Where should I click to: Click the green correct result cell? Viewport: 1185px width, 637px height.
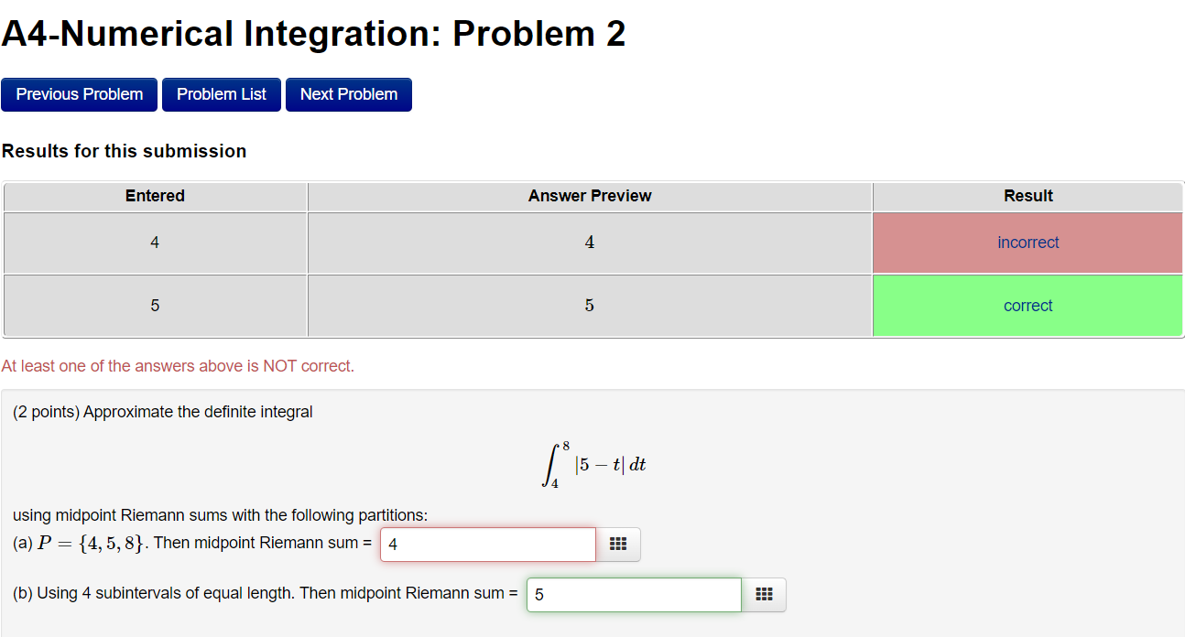pyautogui.click(x=1027, y=305)
